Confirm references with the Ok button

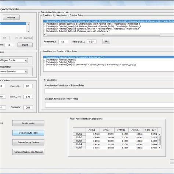106,41
